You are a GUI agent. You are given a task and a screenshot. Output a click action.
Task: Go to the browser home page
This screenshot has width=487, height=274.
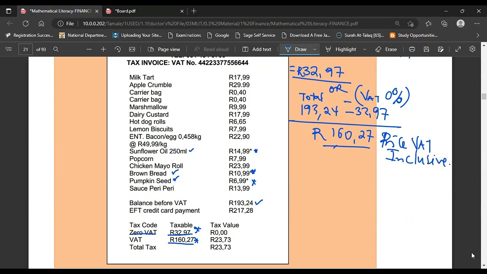[x=41, y=24]
